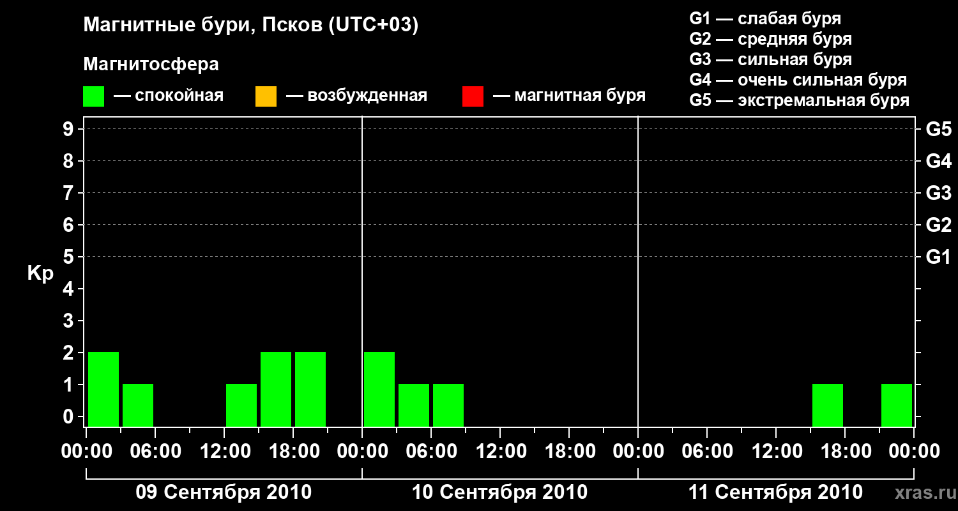958x511 pixels.
Task: Click the '09 Сентября 2010' date label
Action: tap(224, 492)
